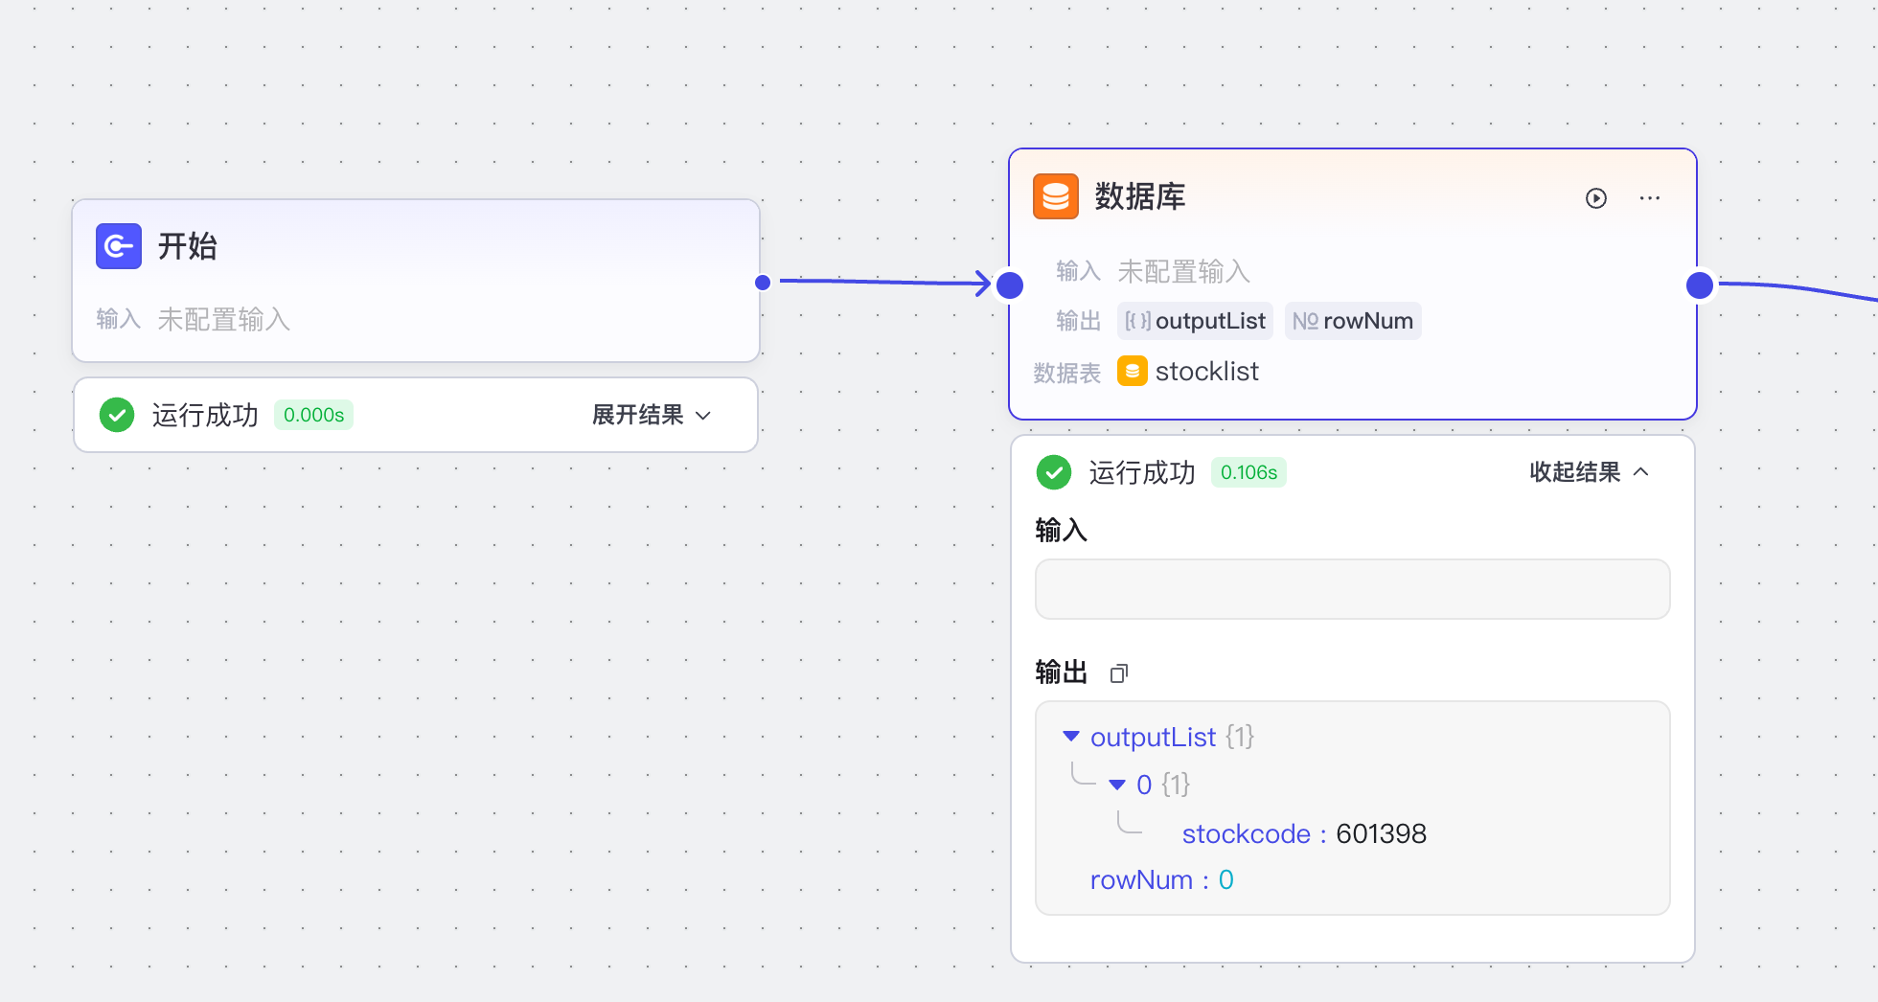The image size is (1878, 1002).
Task: Click the stocklist table icon
Action: [x=1133, y=371]
